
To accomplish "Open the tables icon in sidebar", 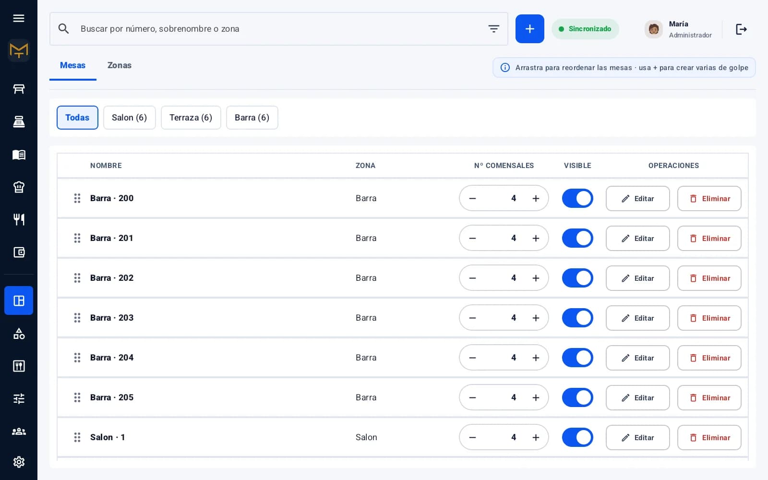I will (x=19, y=89).
